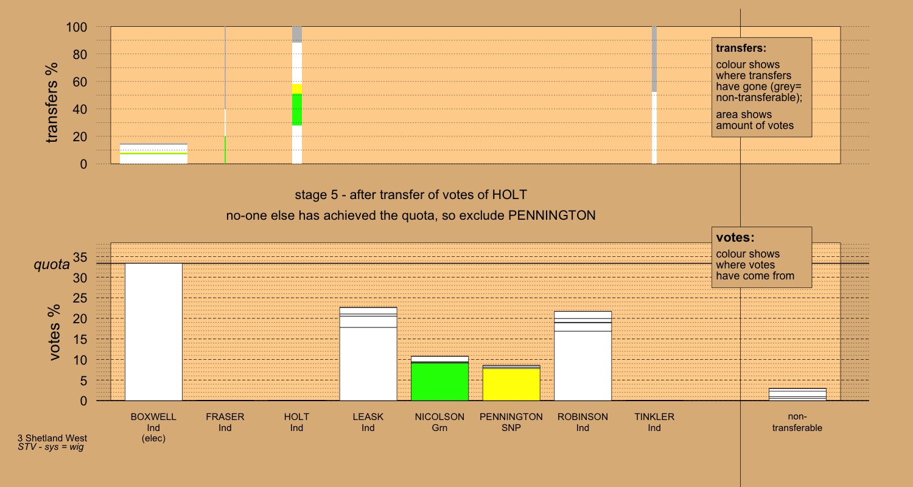
Task: Click the thin FRASER transfers column
Action: pos(225,95)
